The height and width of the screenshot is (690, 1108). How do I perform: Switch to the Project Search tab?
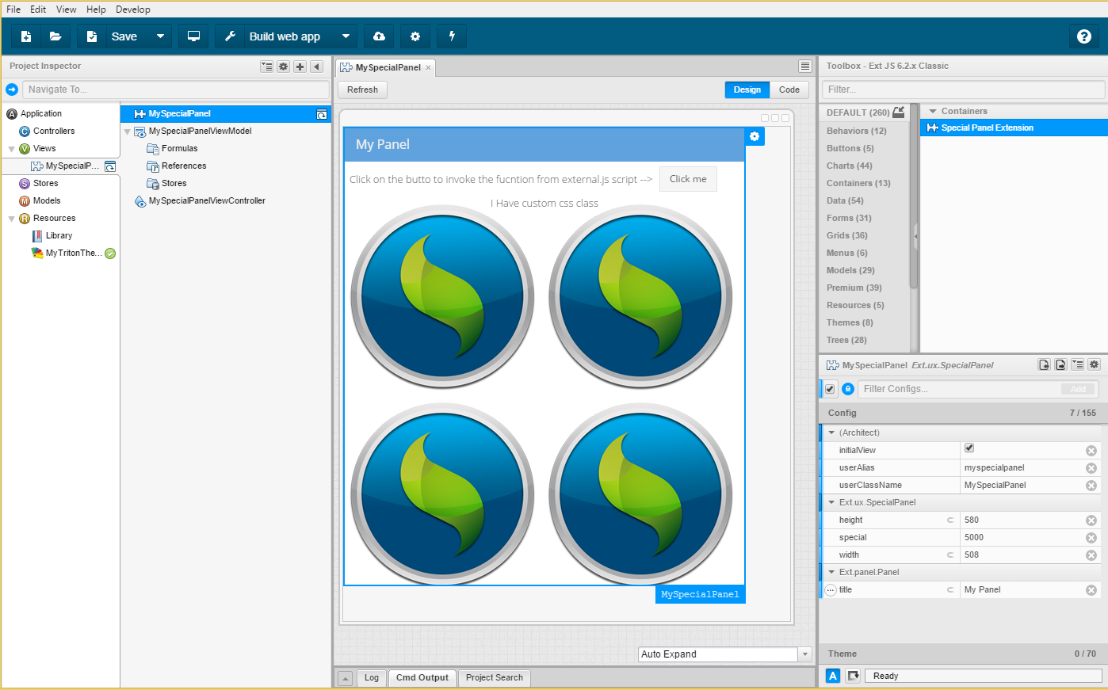pos(495,678)
